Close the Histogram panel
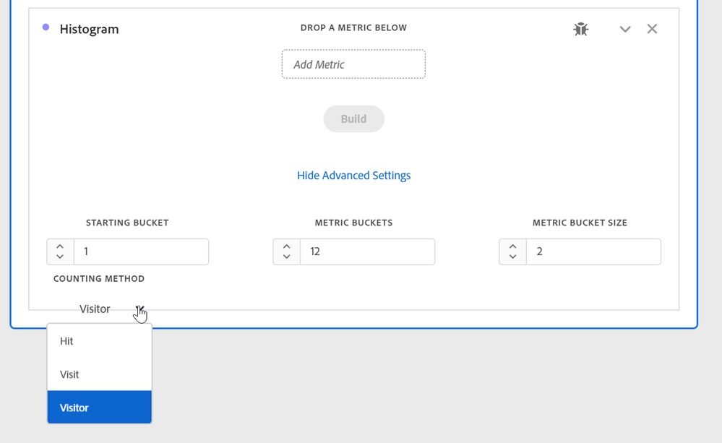 (x=652, y=29)
